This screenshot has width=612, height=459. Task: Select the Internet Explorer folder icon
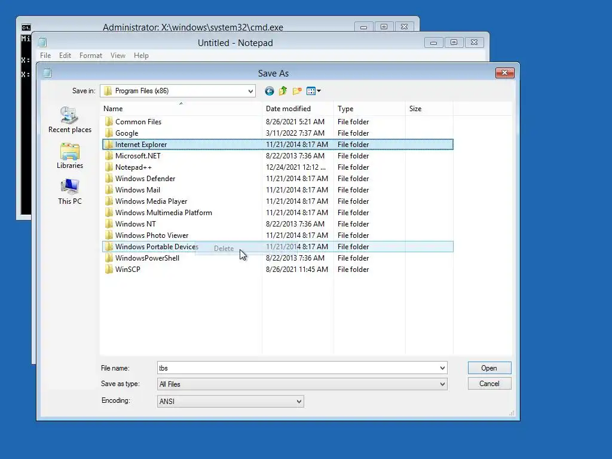click(x=109, y=145)
